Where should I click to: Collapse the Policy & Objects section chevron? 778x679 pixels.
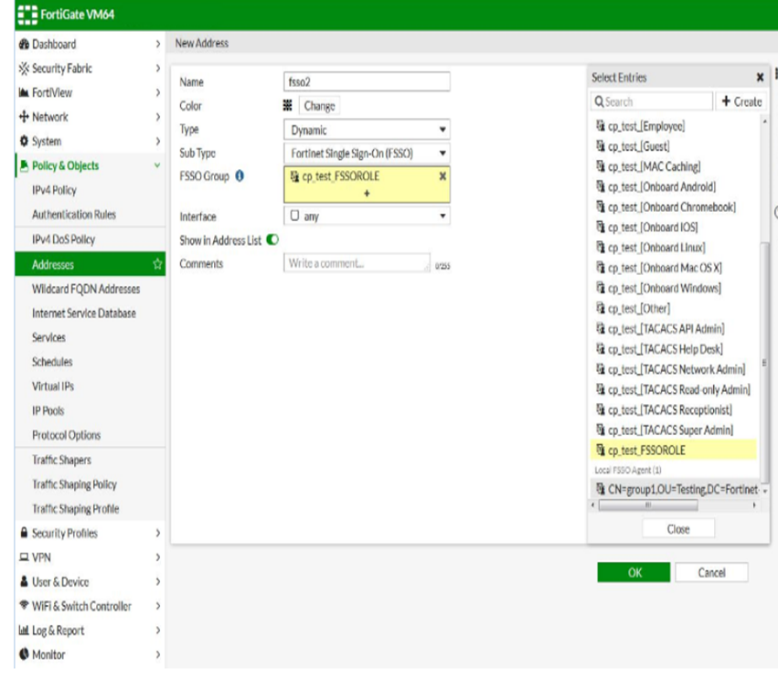(x=157, y=165)
